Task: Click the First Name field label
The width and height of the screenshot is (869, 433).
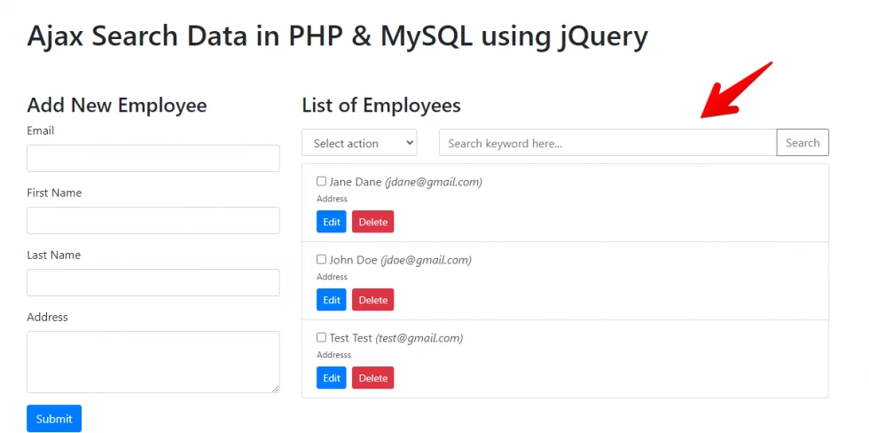Action: (54, 193)
